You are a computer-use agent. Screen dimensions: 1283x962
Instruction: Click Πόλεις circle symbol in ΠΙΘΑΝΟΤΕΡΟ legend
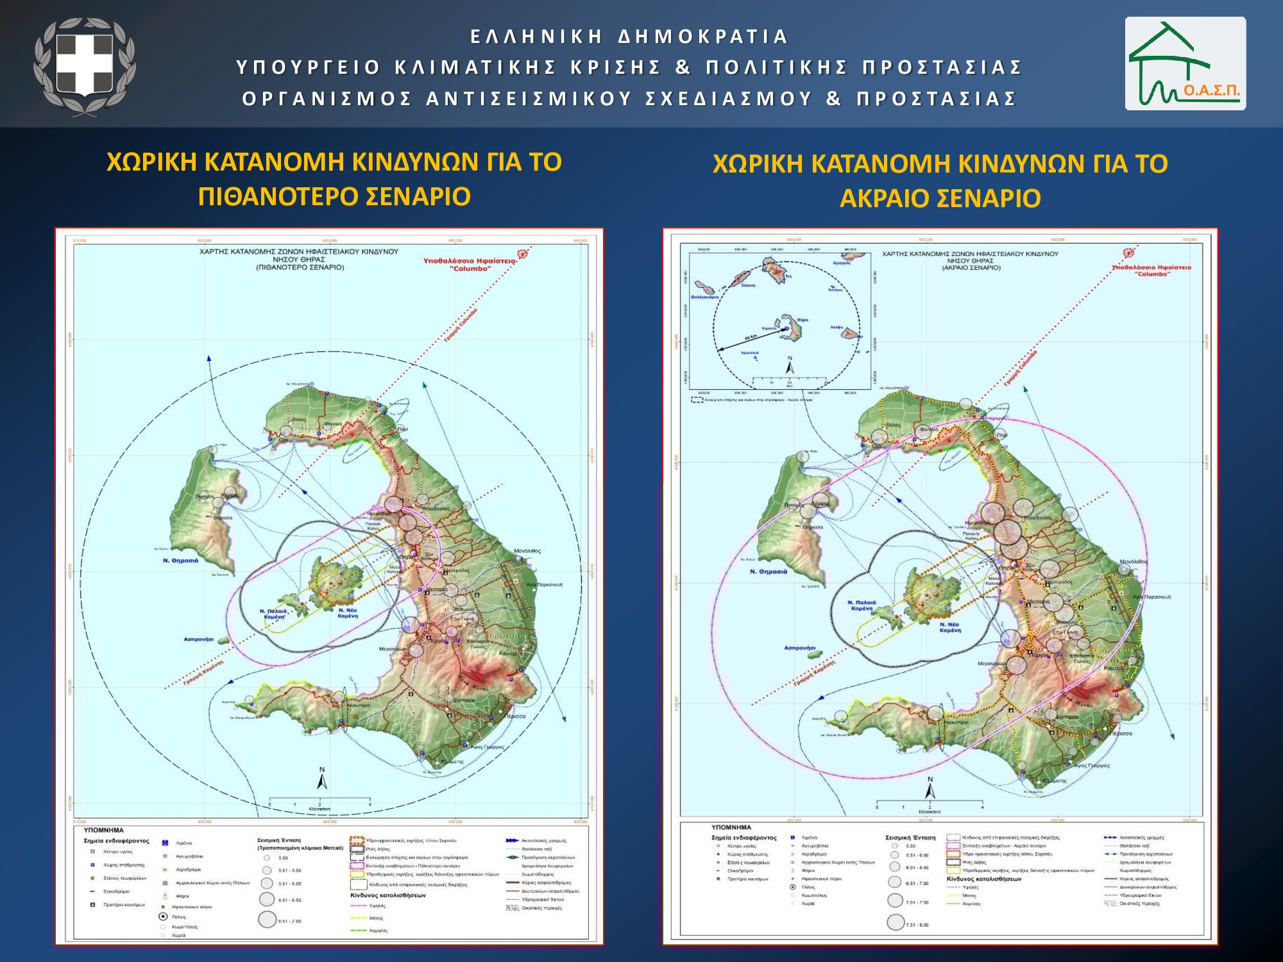(163, 916)
